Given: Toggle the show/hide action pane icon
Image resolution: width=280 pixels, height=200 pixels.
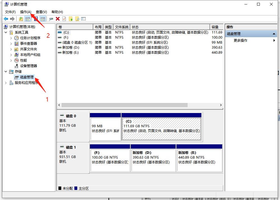Looking at the screenshot, I should click(43, 19).
